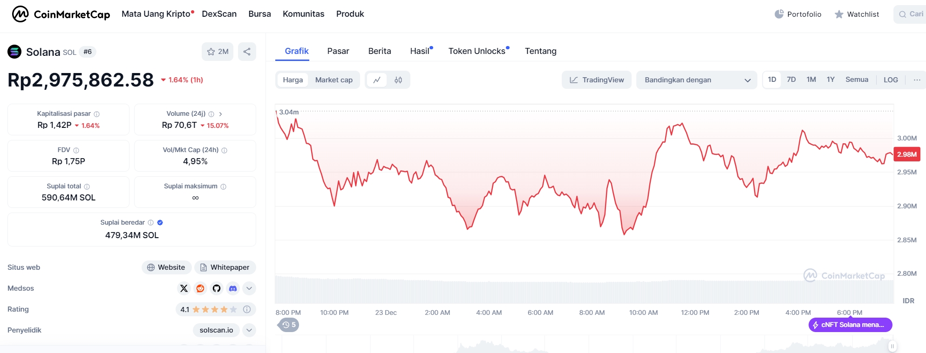Switch to line chart icon
Viewport: 926px width, 353px height.
click(x=377, y=80)
